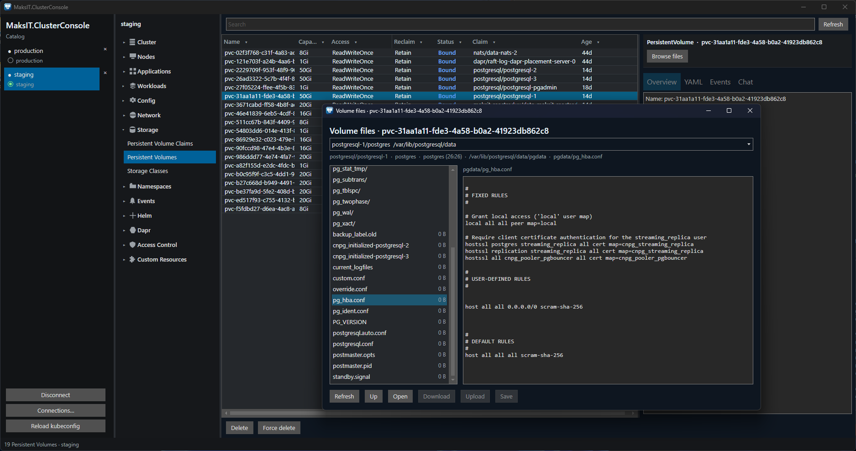
Task: Expand the Workloads tree node
Action: pos(124,86)
